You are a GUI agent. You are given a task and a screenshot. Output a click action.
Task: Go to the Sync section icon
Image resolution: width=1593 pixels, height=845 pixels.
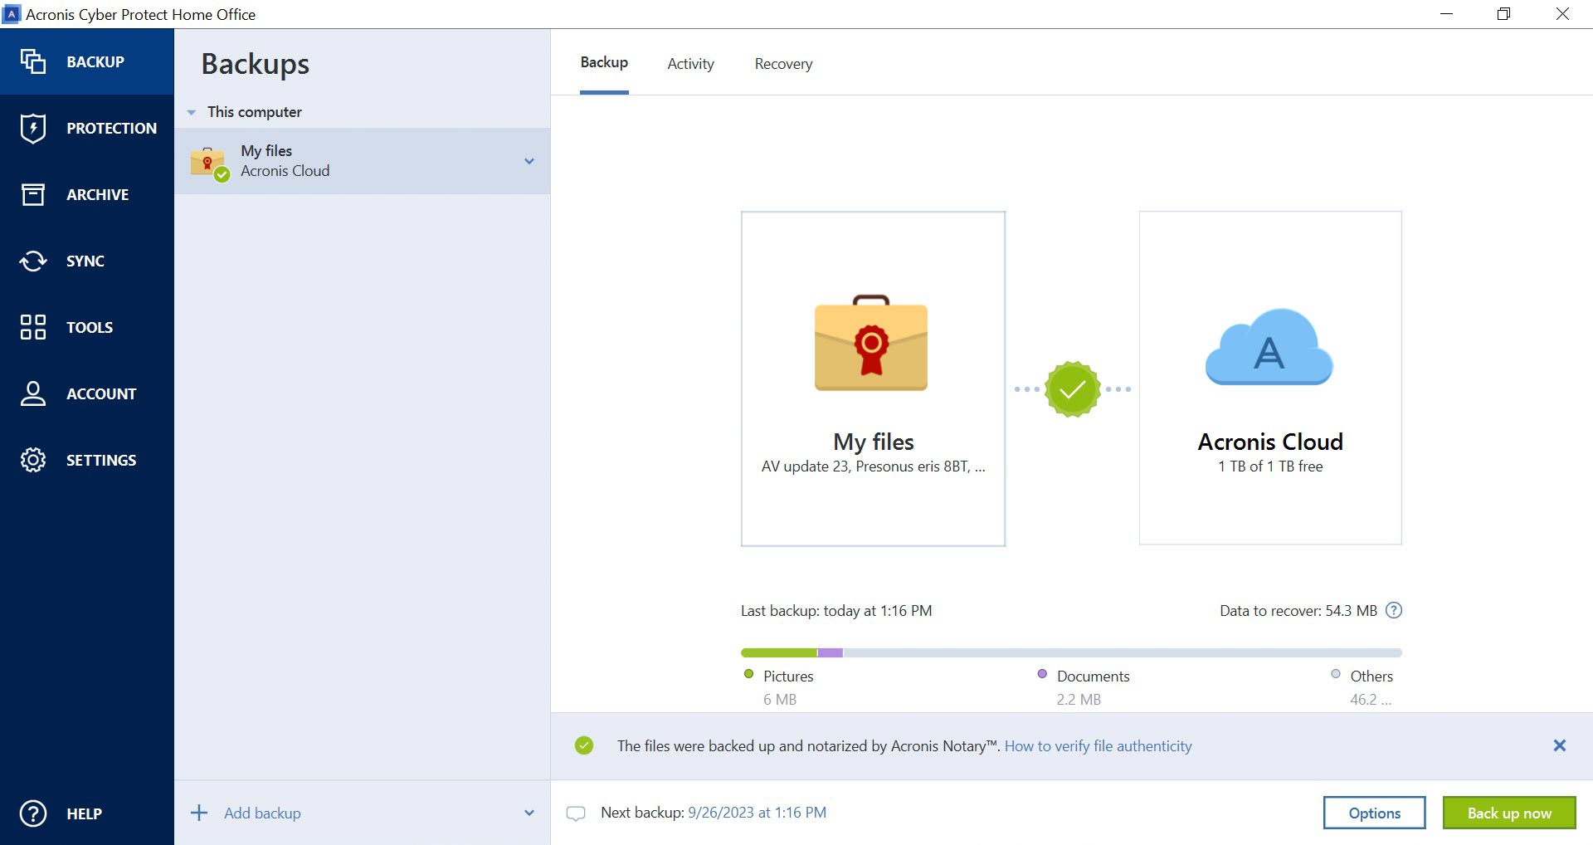click(33, 261)
